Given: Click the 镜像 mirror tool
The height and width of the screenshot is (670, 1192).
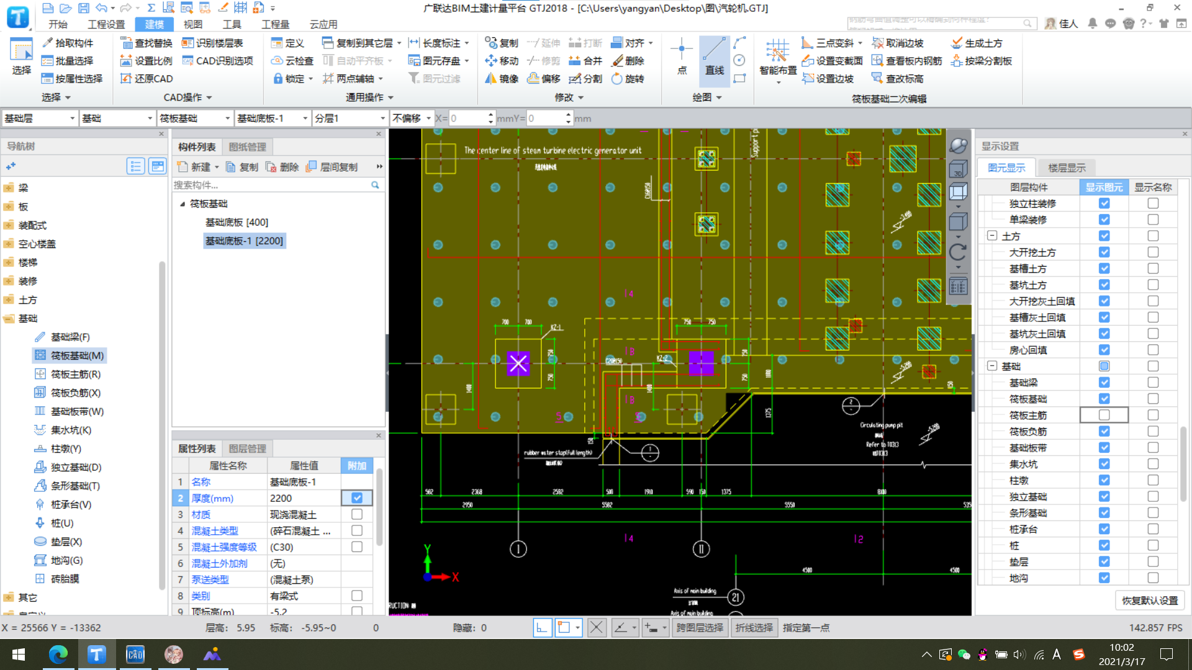Looking at the screenshot, I should tap(502, 79).
